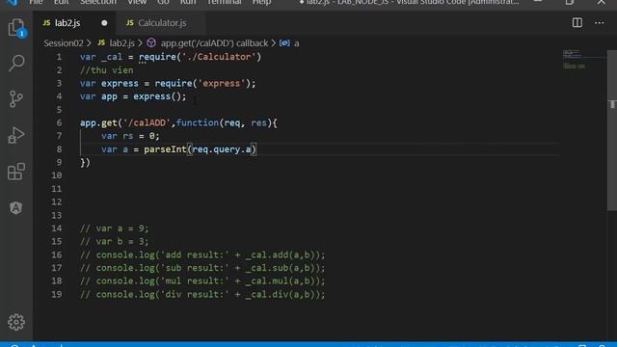The image size is (617, 347).
Task: Open the Source Control view icon
Action: coord(16,98)
